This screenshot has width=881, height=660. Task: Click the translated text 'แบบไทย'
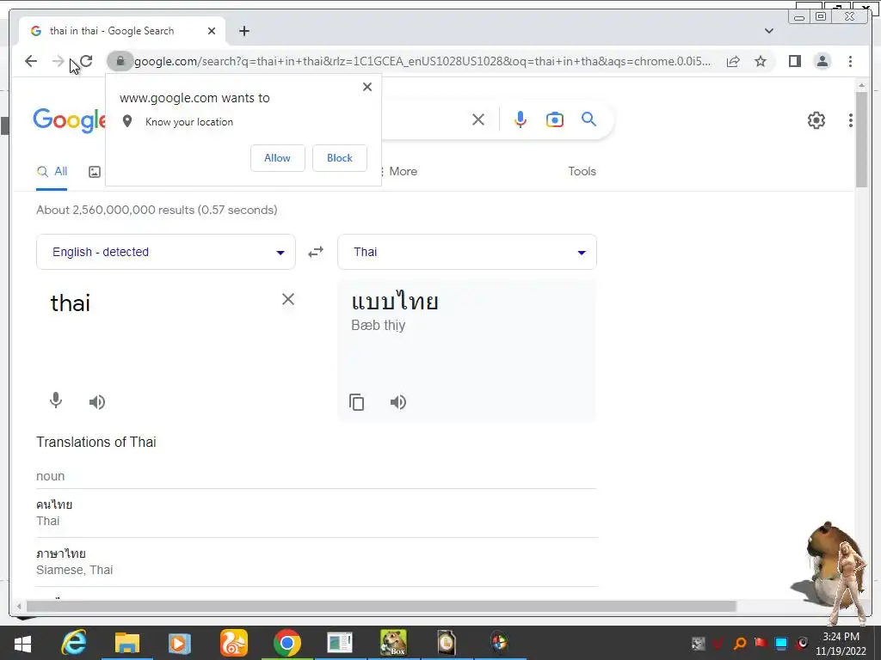point(395,302)
